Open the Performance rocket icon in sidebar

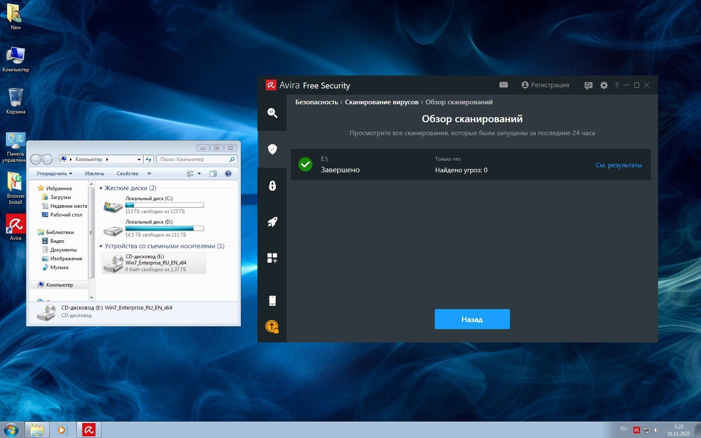pos(272,222)
